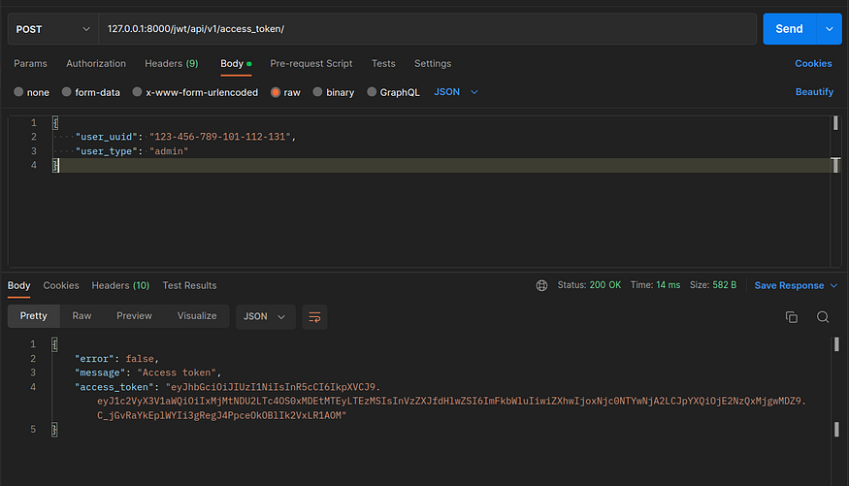Viewport: 849px width, 486px height.
Task: Open the Send button's arrow menu
Action: [829, 29]
